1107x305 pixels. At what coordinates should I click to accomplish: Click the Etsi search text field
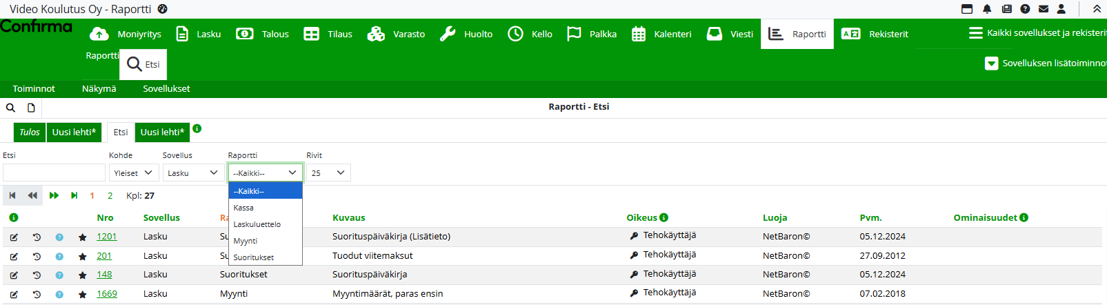point(54,173)
